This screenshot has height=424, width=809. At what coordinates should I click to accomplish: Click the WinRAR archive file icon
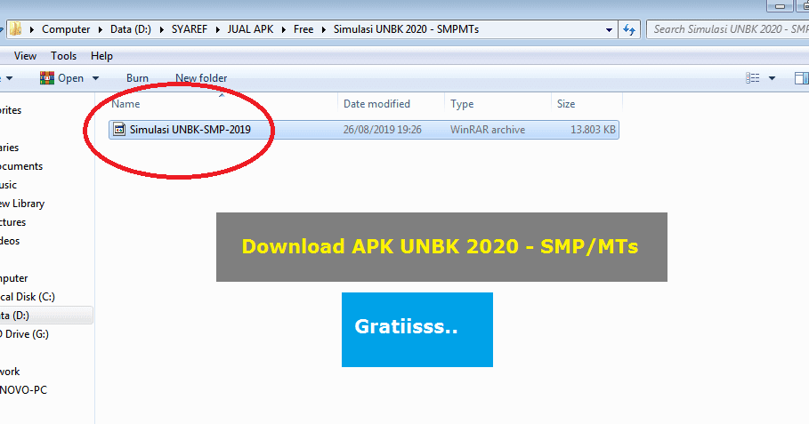[119, 129]
